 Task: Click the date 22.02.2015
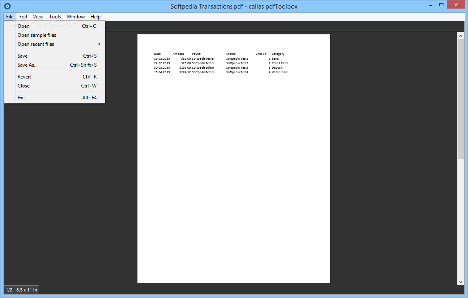(x=162, y=63)
